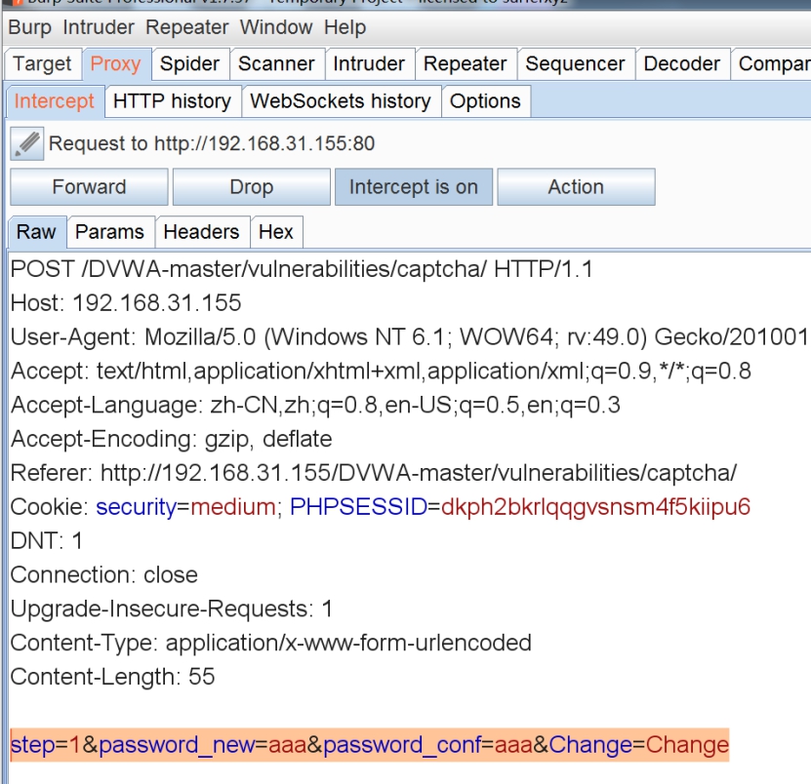This screenshot has height=784, width=811.
Task: Select the Sequencer tab
Action: click(x=575, y=64)
